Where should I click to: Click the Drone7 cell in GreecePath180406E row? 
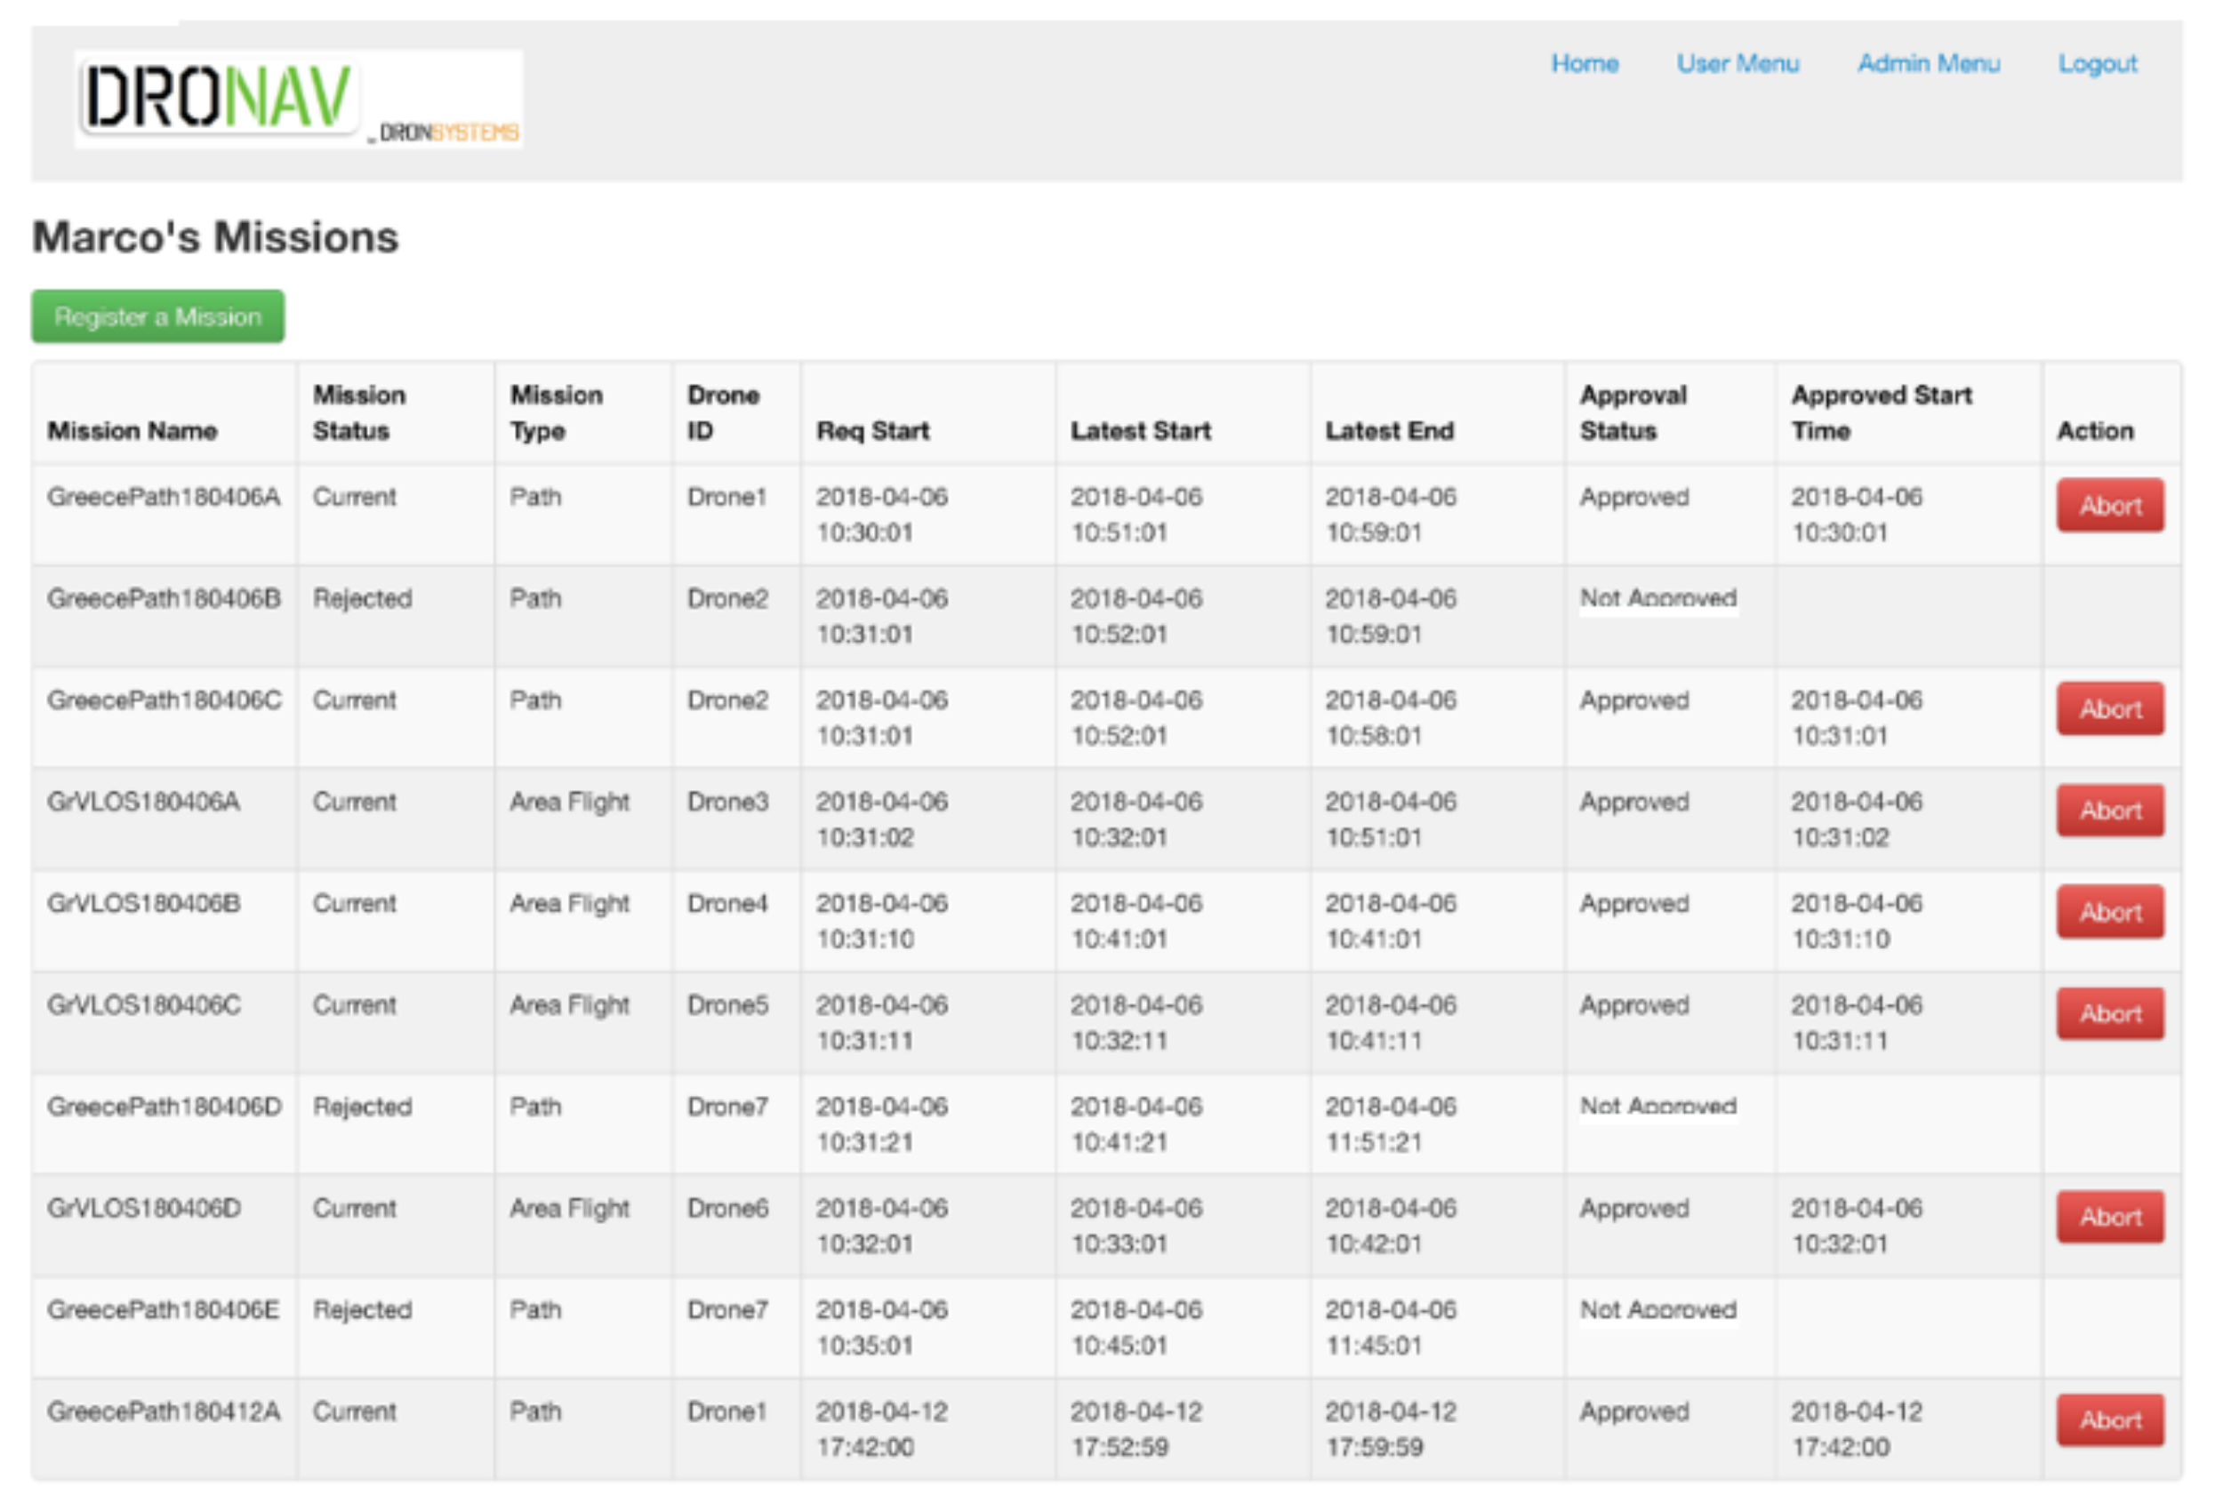(727, 1310)
